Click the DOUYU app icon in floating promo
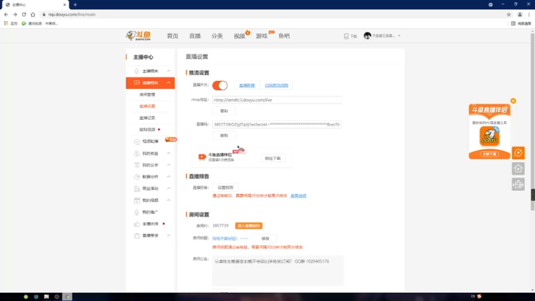 point(490,136)
